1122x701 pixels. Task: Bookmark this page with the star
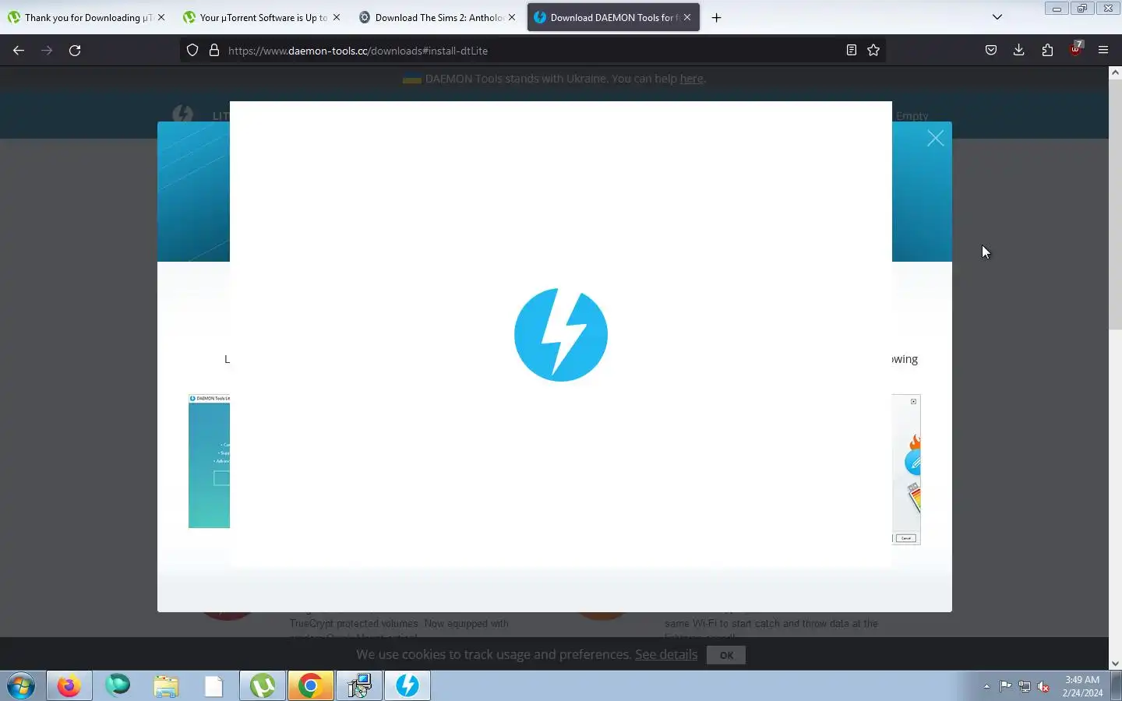(873, 50)
